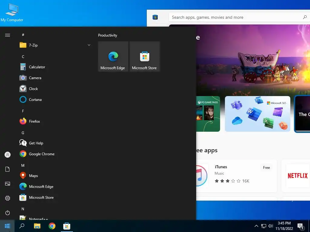Click the Windows Start button on the taskbar

7,226
